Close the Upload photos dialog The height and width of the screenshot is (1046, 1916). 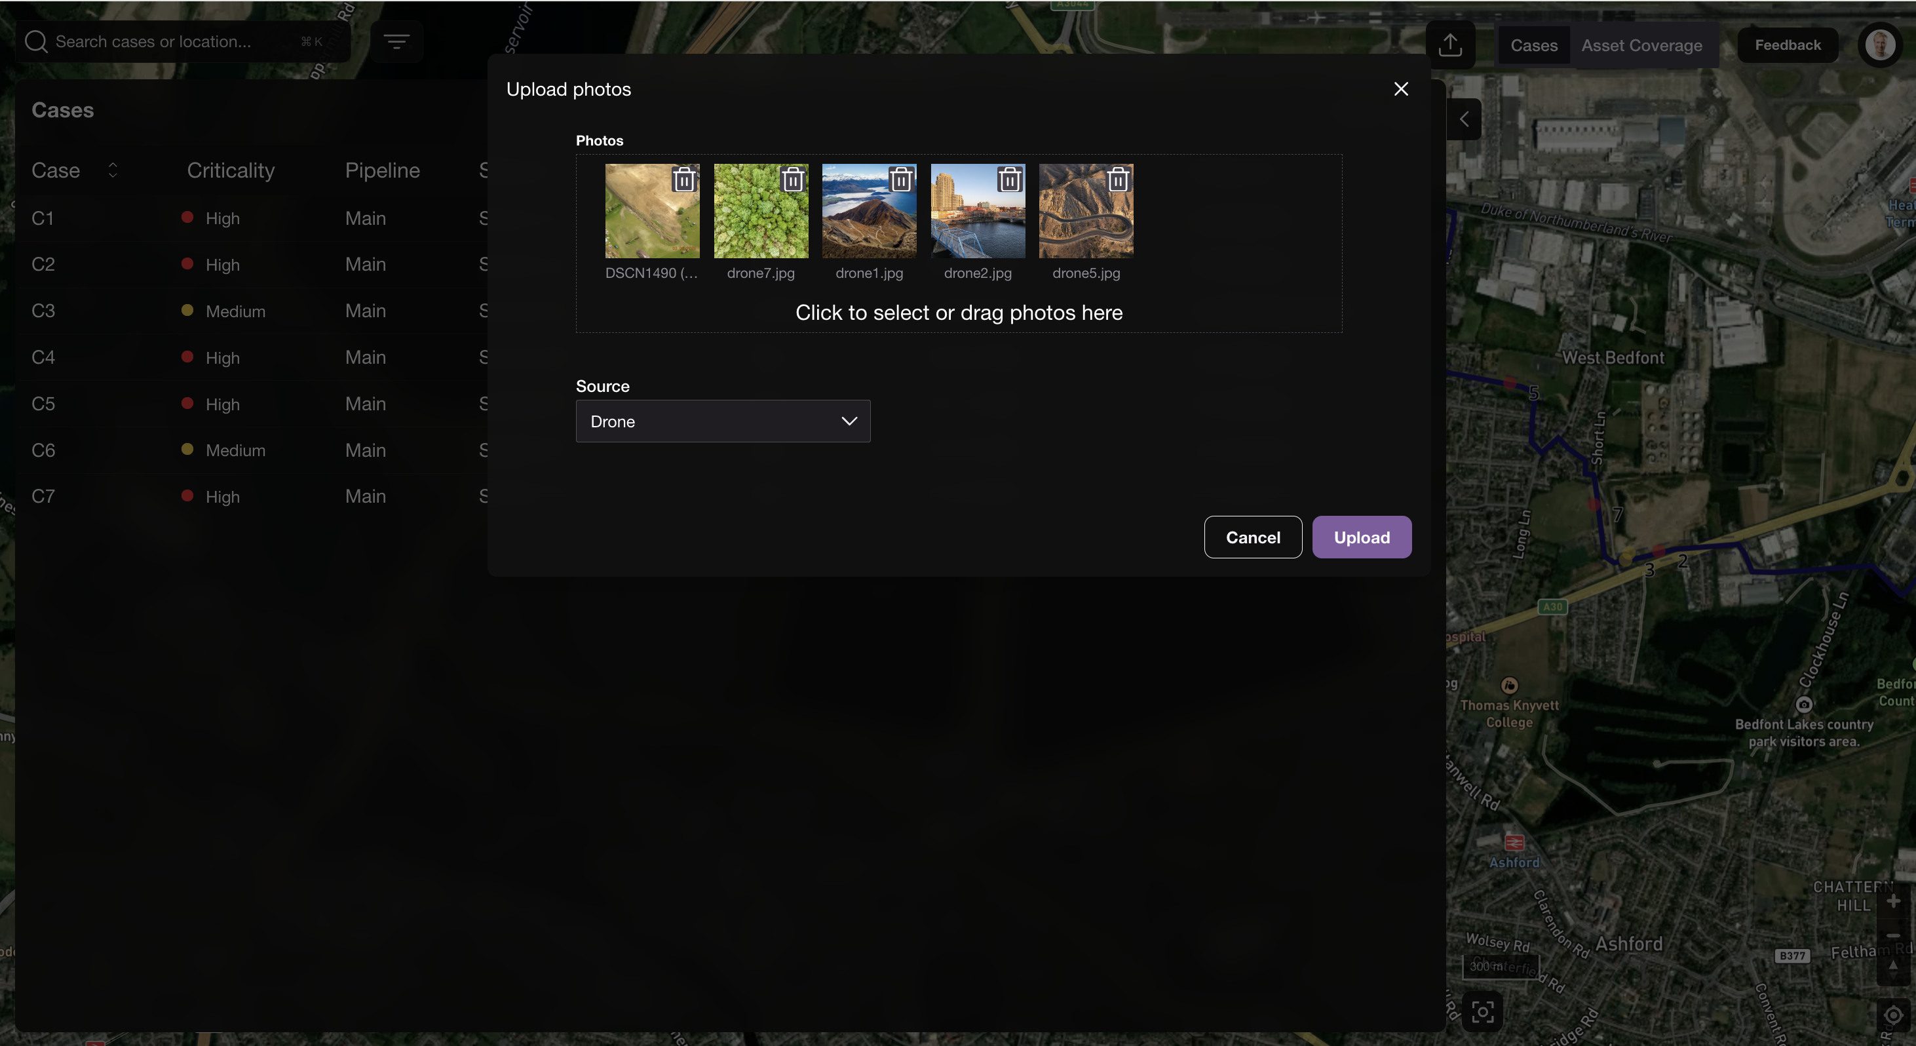point(1400,89)
